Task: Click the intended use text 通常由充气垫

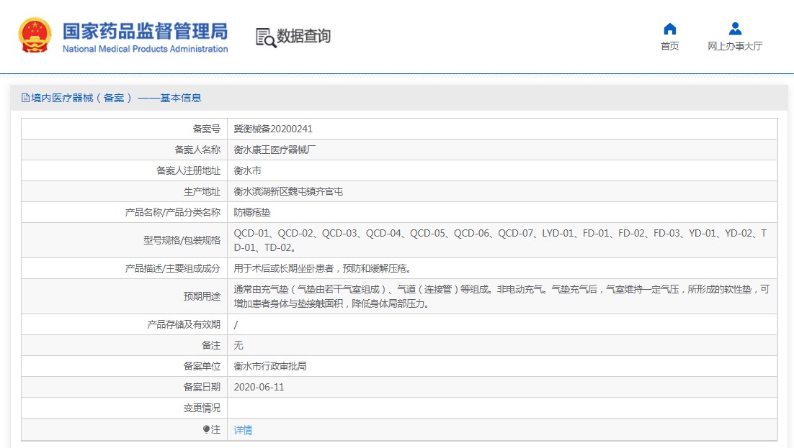Action: [501, 296]
